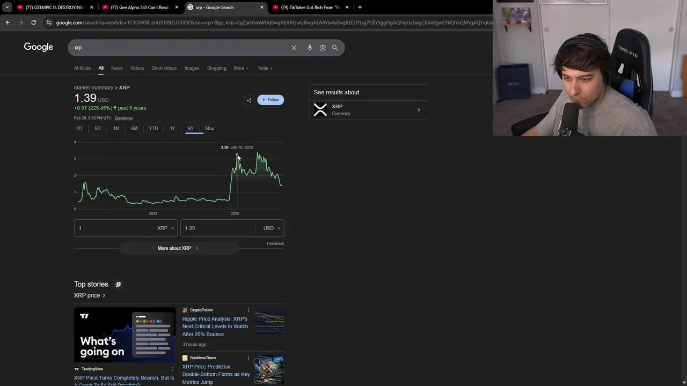Open Shopping results tab

pyautogui.click(x=216, y=68)
